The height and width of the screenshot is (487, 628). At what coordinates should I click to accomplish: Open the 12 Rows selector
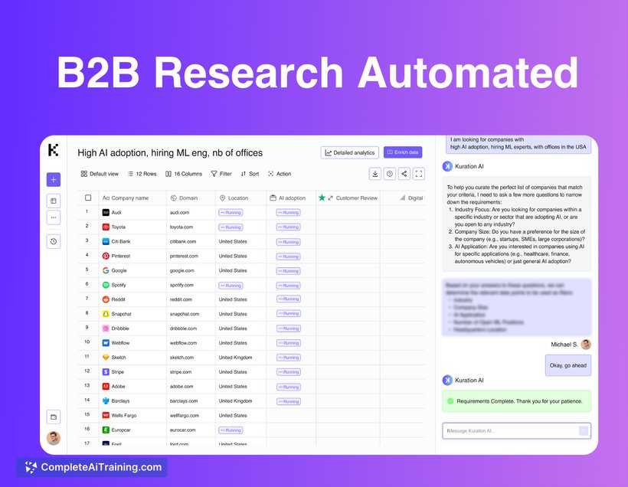coord(142,174)
